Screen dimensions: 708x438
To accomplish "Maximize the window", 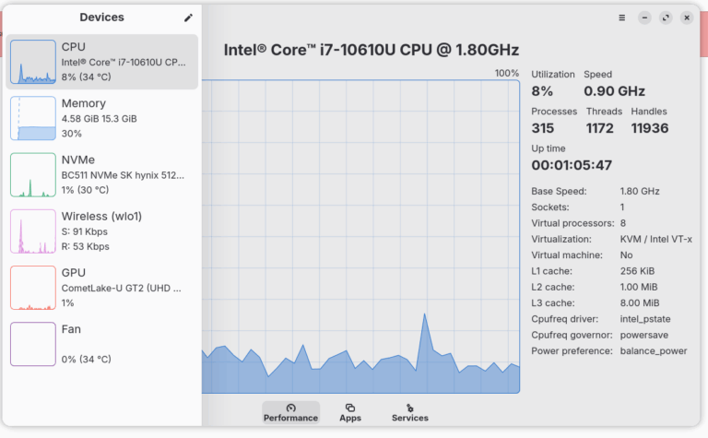I will tap(666, 18).
